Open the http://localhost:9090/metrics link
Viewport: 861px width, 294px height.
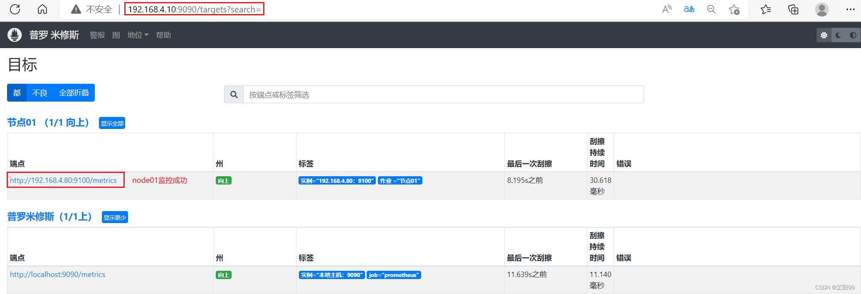click(57, 275)
